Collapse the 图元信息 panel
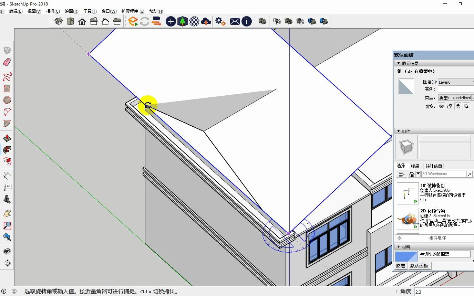 point(398,63)
